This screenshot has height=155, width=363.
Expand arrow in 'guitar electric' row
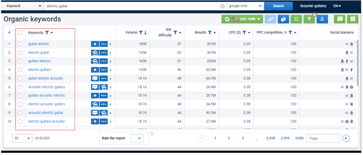[110, 44]
